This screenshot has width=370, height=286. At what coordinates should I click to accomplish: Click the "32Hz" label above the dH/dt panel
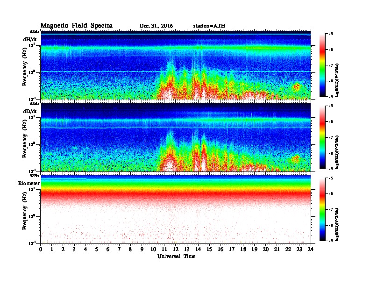[35, 31]
